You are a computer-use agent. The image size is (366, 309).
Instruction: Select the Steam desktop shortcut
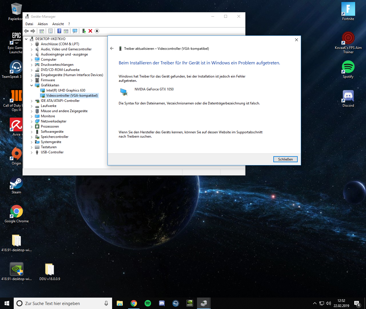tap(16, 185)
